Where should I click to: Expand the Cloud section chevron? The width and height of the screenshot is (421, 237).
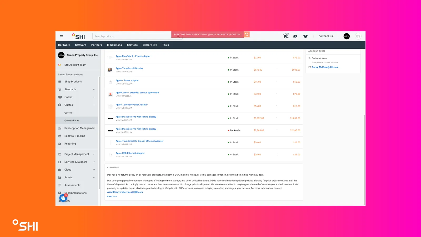tap(94, 170)
